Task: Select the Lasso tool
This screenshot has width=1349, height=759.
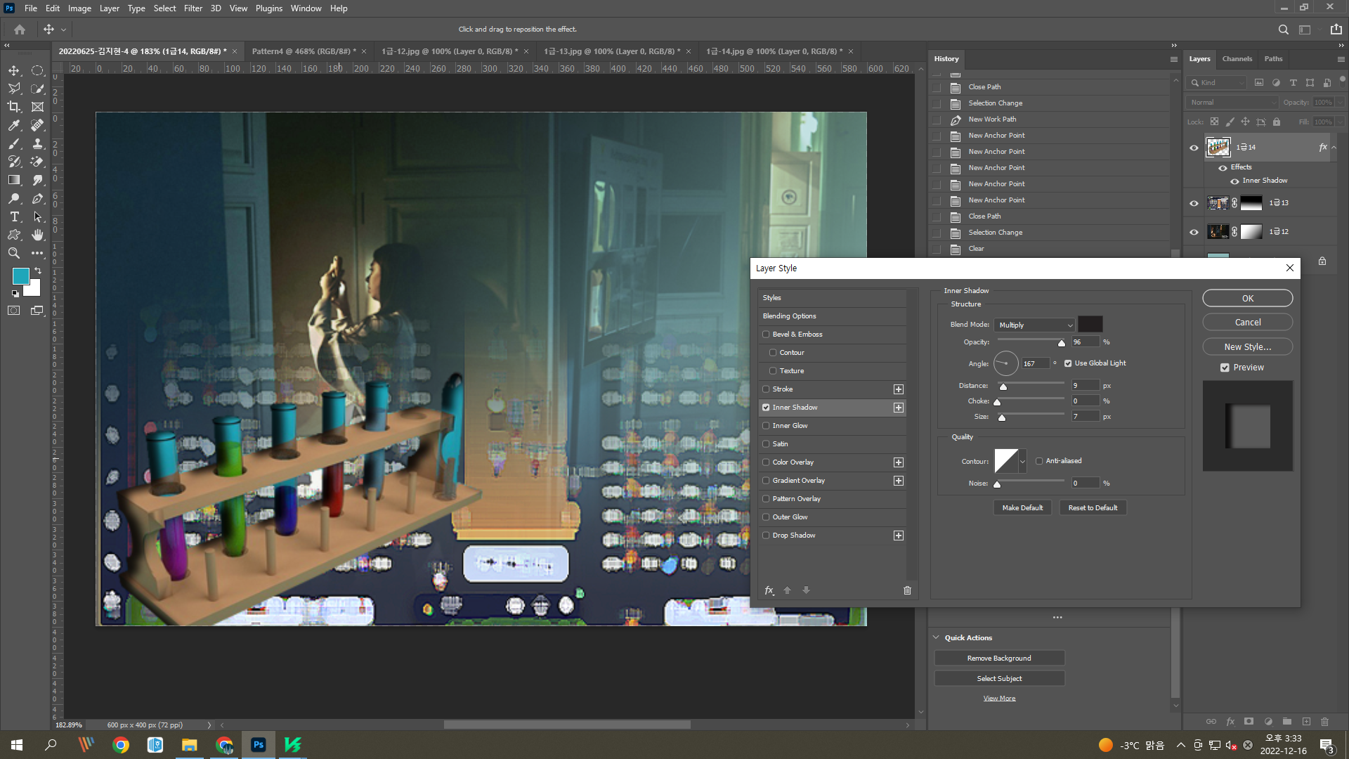Action: [x=14, y=89]
